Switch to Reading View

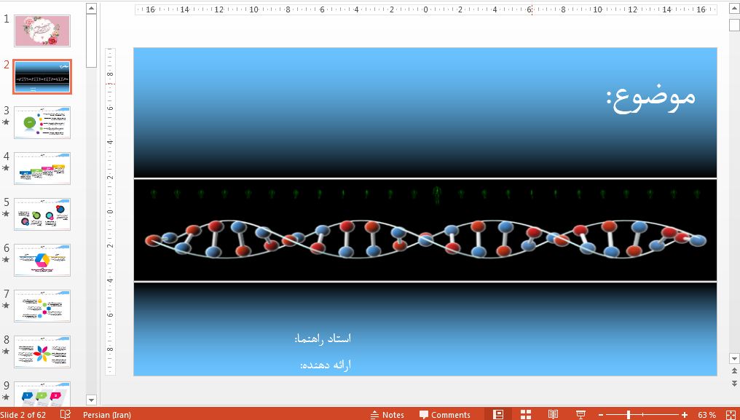(554, 414)
